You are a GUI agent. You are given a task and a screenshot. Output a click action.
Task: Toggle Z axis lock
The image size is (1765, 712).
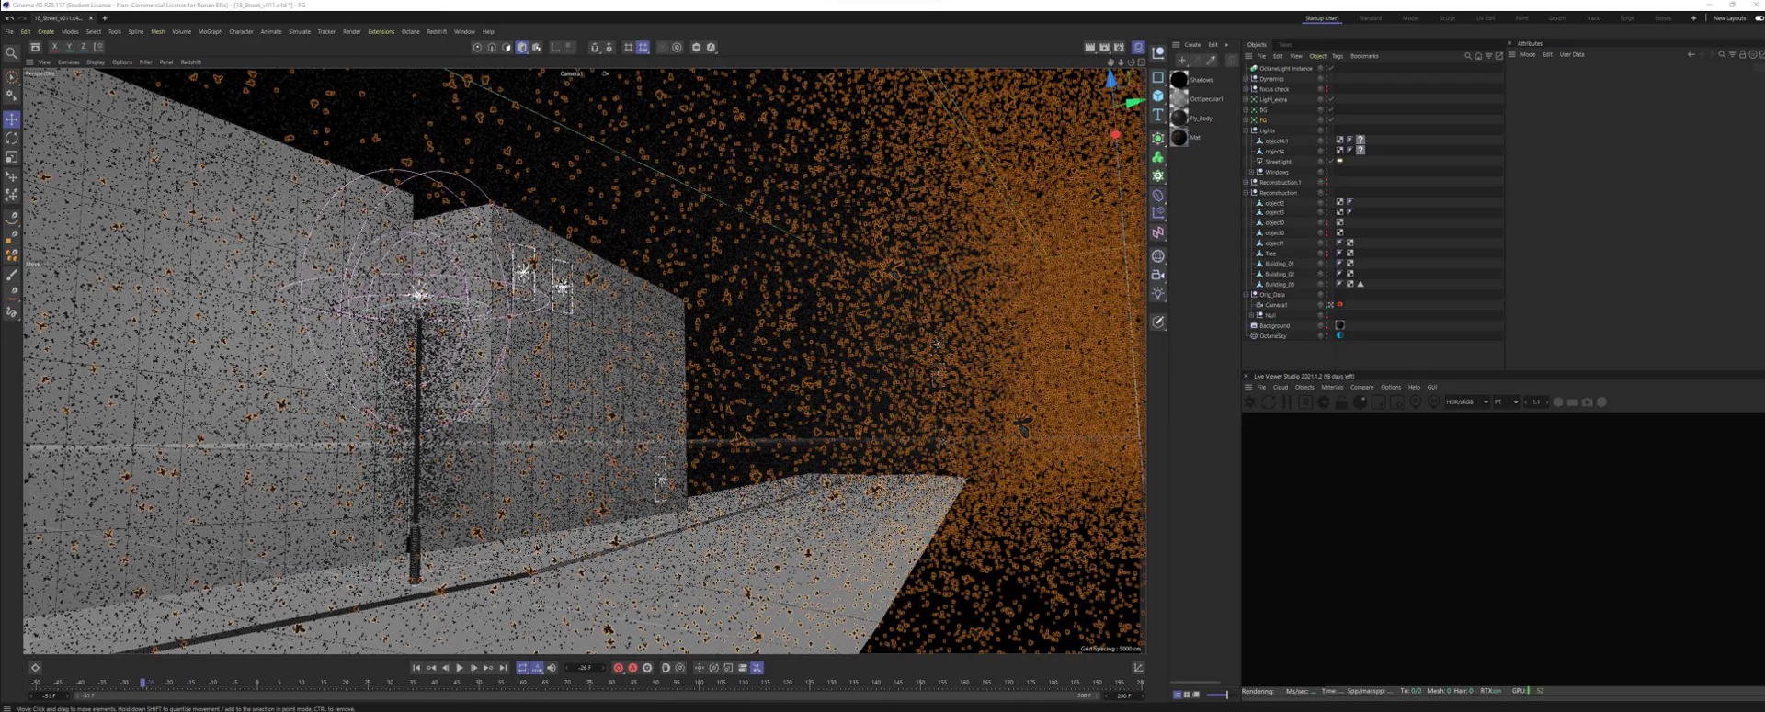pos(84,47)
